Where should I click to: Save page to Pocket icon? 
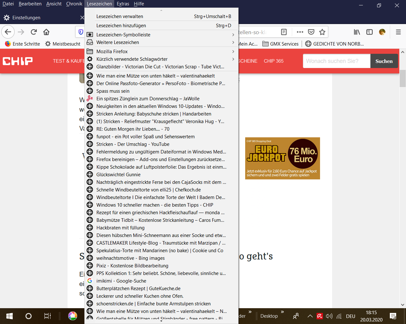coord(311,32)
